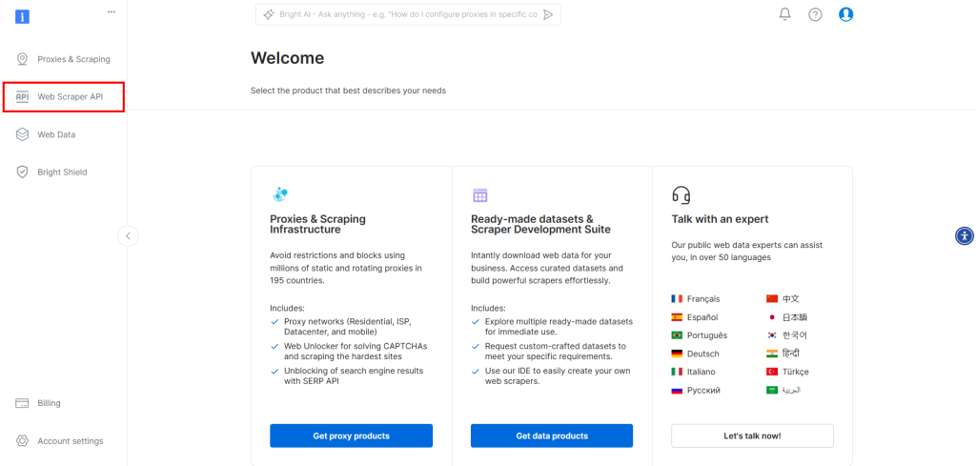Click the Get data products button
This screenshot has width=976, height=466.
[x=552, y=436]
